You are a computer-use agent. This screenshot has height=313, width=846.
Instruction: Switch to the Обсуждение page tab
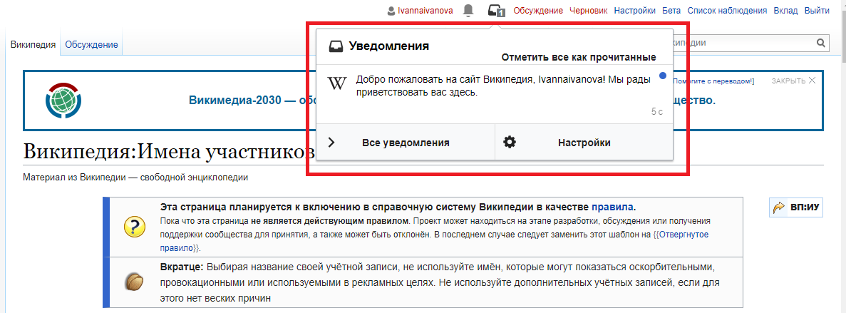pyautogui.click(x=91, y=44)
